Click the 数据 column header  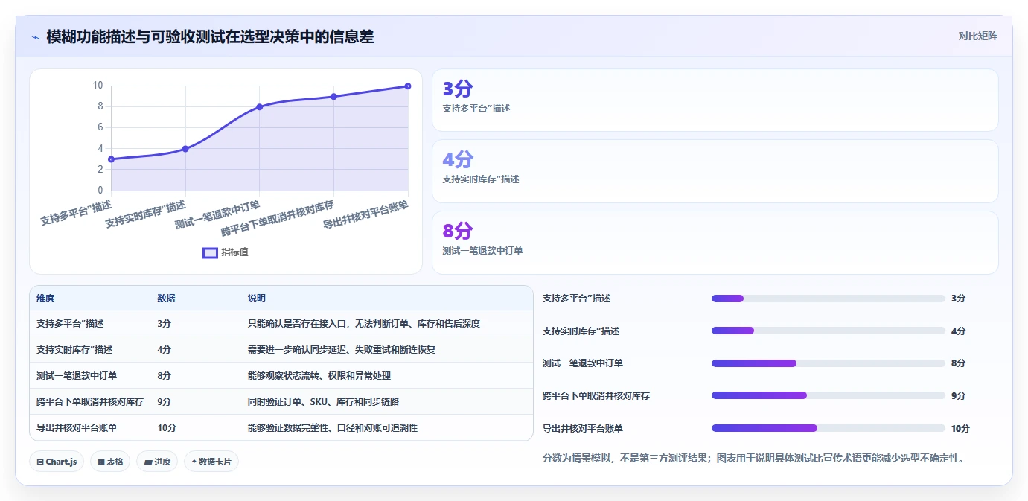click(x=166, y=298)
